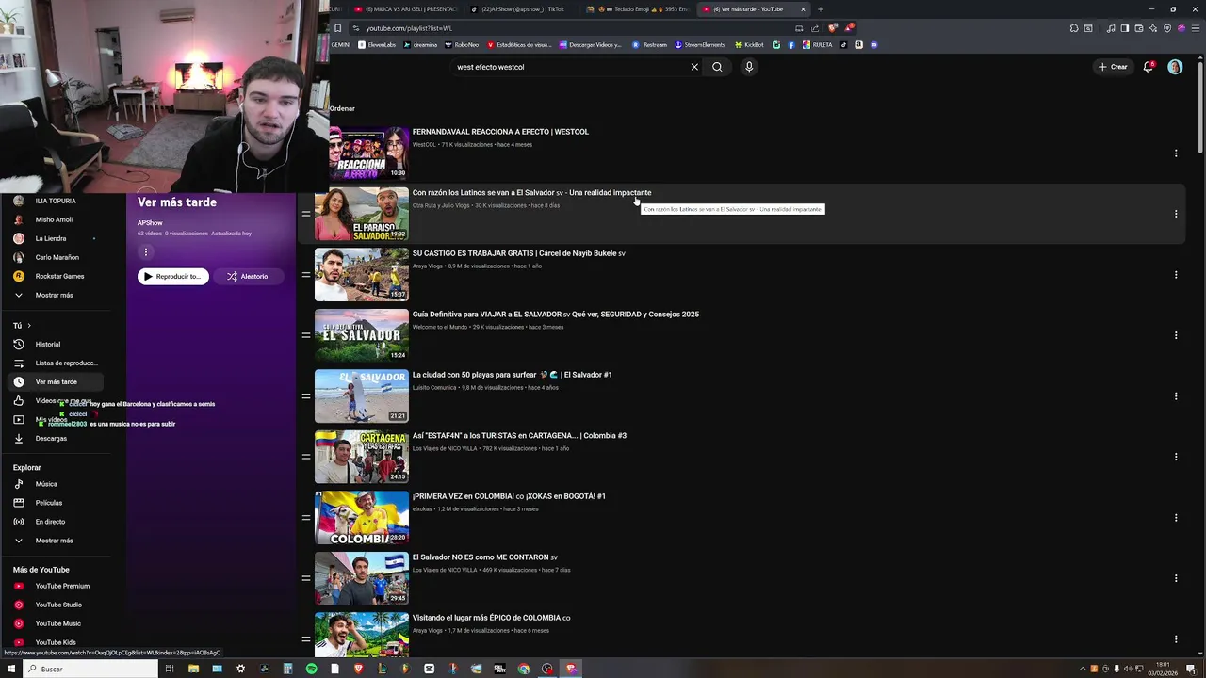Expand Mostrar más under Explorar
The width and height of the screenshot is (1206, 678).
54,541
